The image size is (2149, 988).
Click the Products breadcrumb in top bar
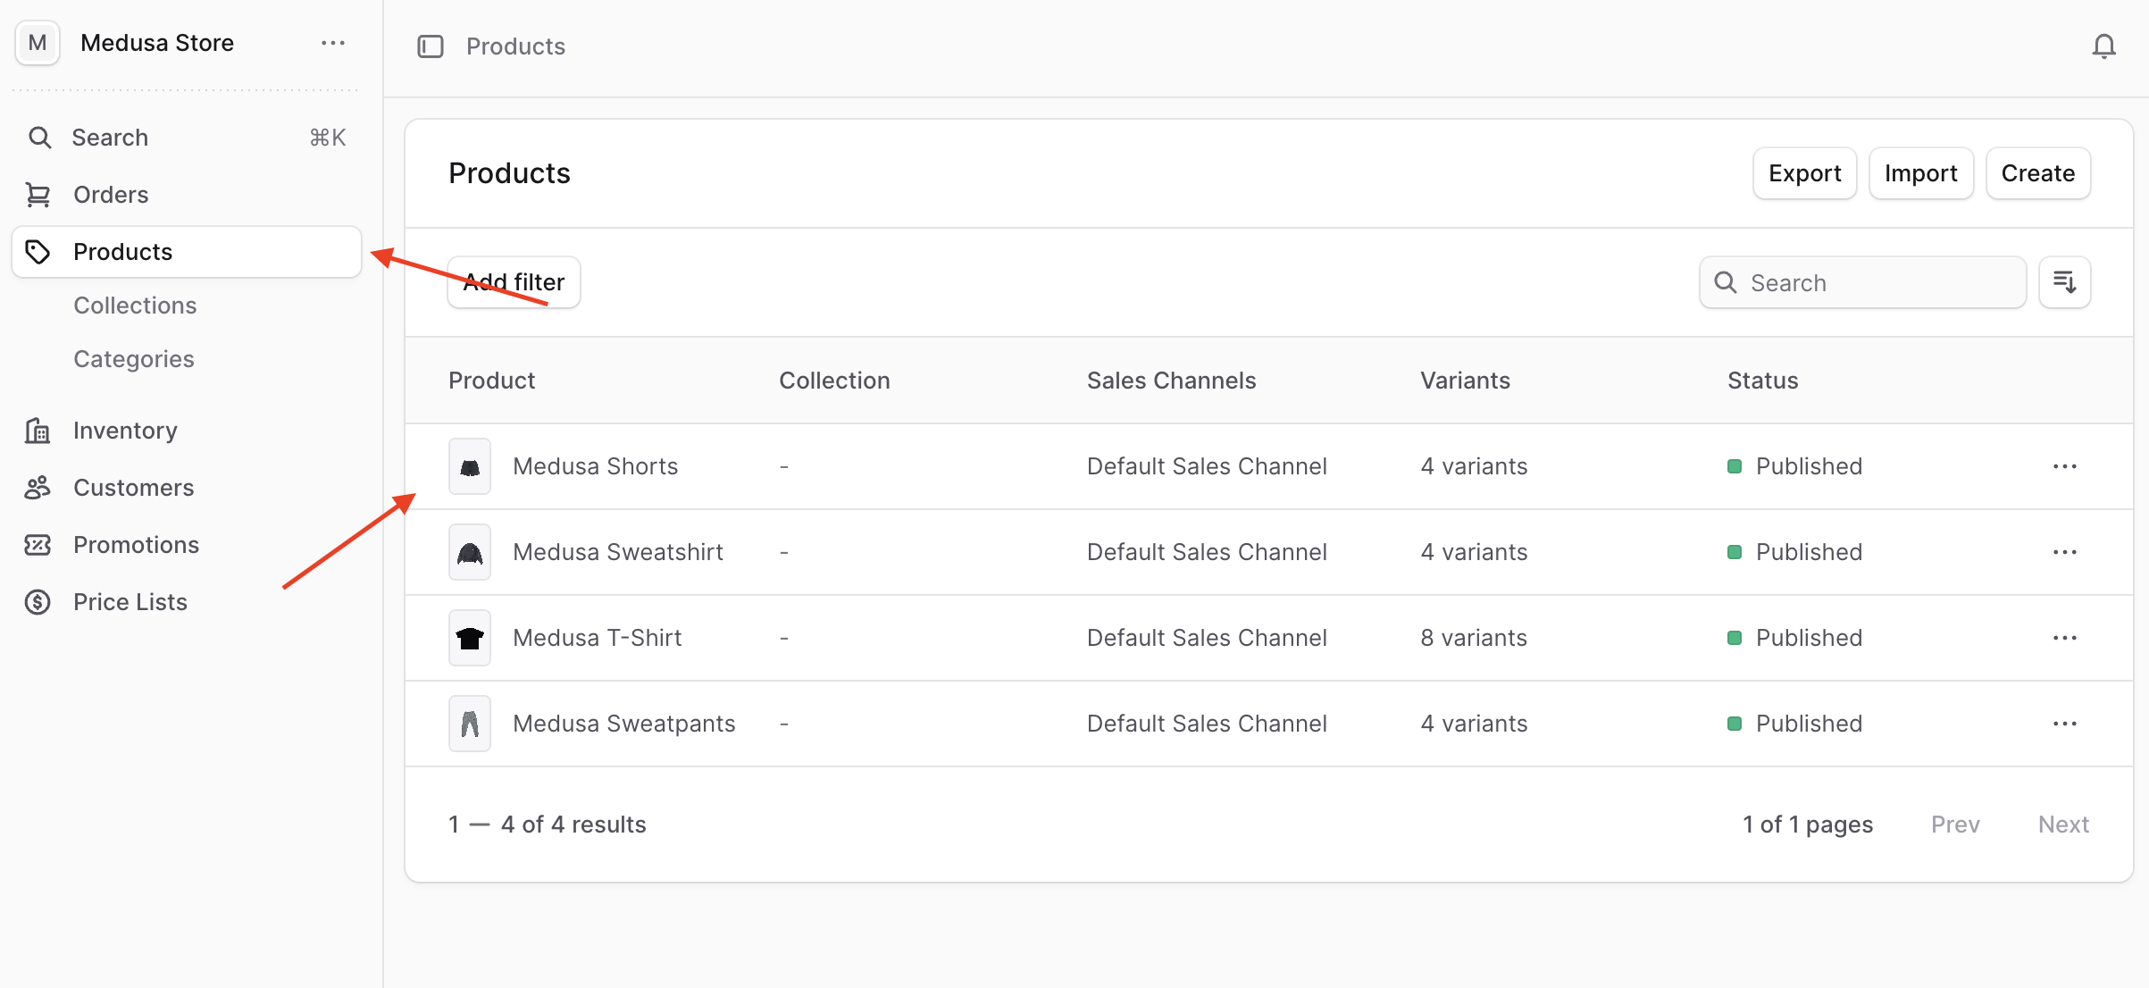tap(515, 46)
